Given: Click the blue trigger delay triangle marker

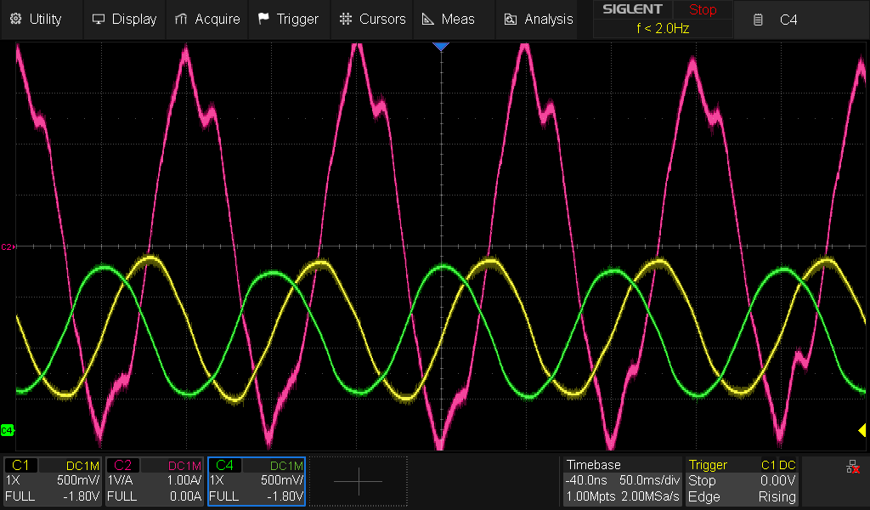Looking at the screenshot, I should coord(440,47).
